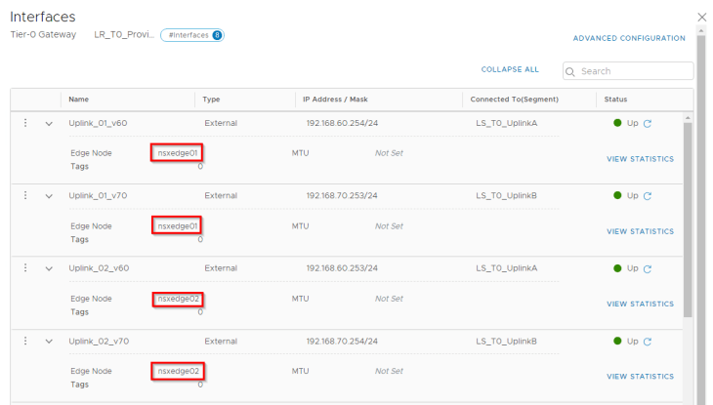Collapse the Uplink_02_v70 row details
This screenshot has width=713, height=405.
pyautogui.click(x=49, y=343)
